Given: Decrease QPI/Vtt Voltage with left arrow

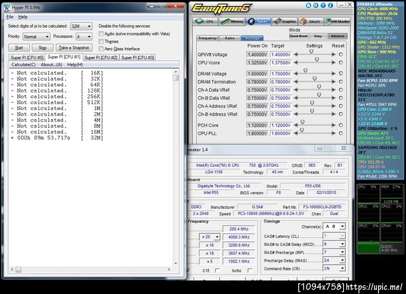Looking at the screenshot, I should click(296, 55).
